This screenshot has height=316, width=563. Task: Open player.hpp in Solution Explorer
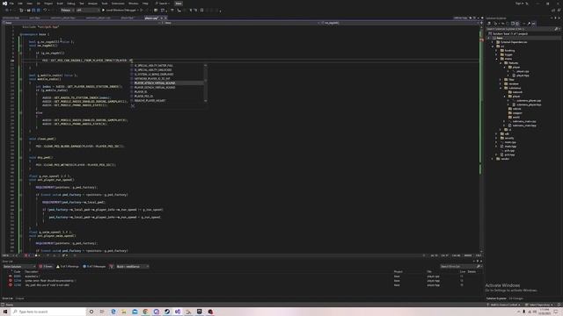(x=523, y=75)
